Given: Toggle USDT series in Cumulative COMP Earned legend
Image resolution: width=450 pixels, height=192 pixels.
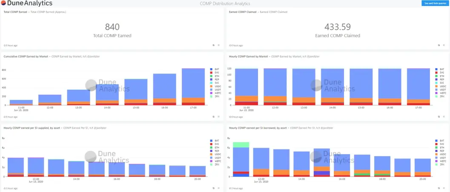Looking at the screenshot, I should coord(215,89).
